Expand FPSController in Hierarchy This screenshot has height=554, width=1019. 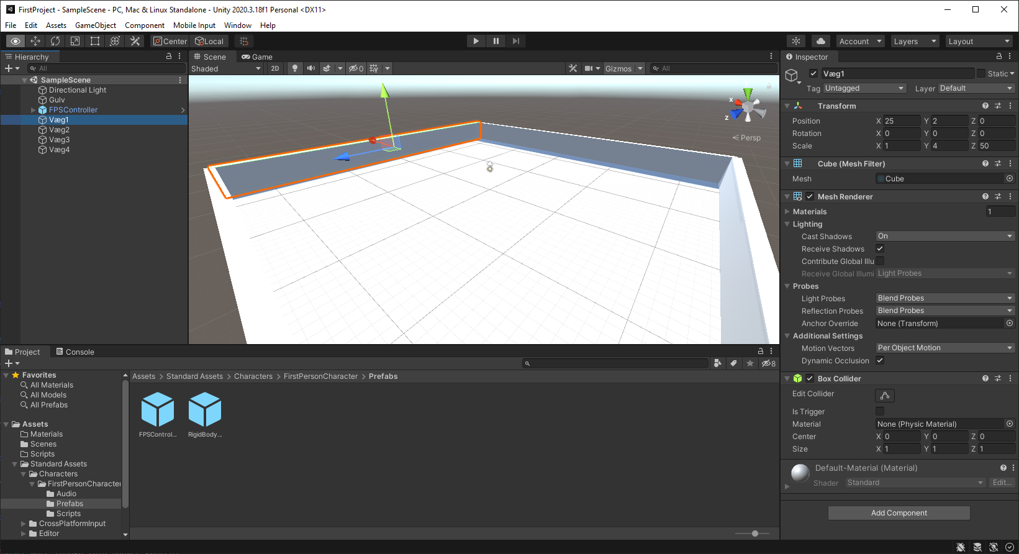pyautogui.click(x=33, y=110)
